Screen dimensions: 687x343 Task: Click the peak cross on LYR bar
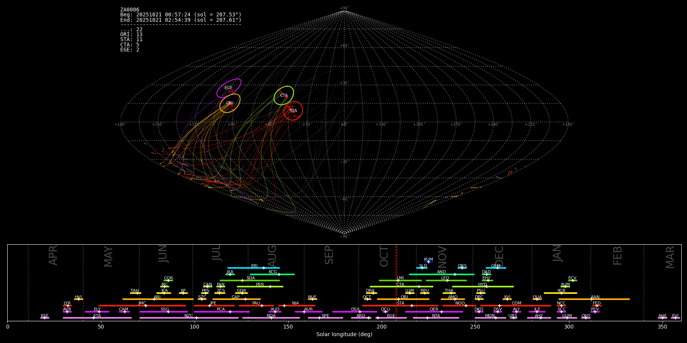(x=68, y=306)
